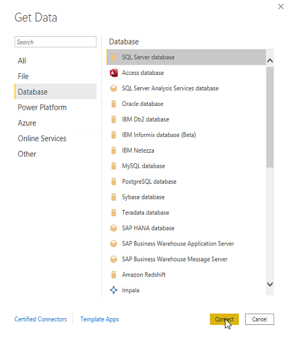The image size is (288, 339).
Task: Click the MySQL database cylinder icon
Action: pyautogui.click(x=114, y=166)
